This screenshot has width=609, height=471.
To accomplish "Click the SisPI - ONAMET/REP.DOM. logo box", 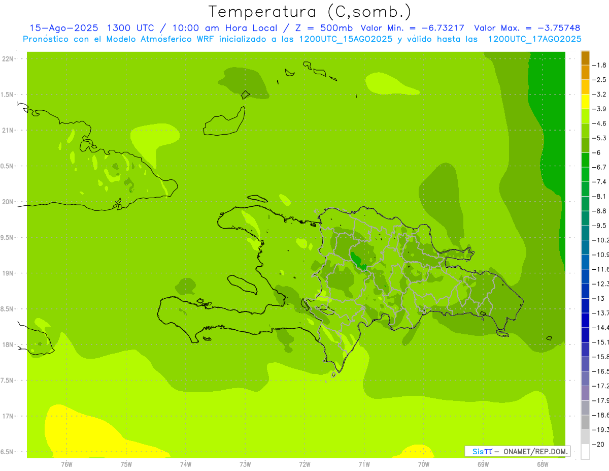I will (x=517, y=451).
